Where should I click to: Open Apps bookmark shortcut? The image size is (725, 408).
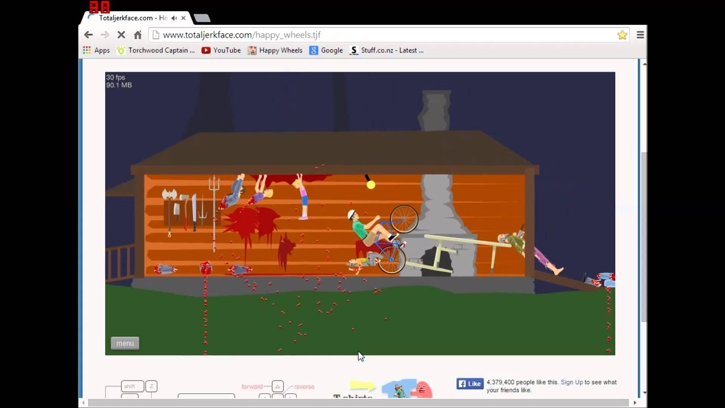coord(96,50)
